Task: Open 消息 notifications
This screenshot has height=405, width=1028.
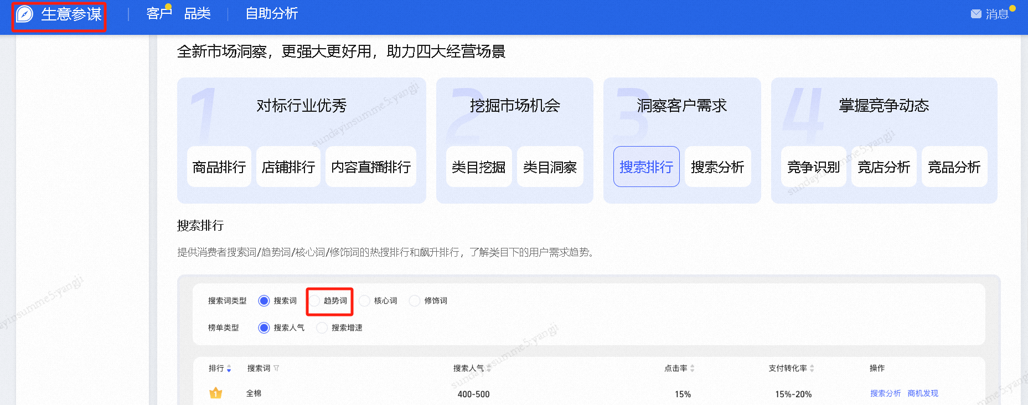Action: [997, 14]
